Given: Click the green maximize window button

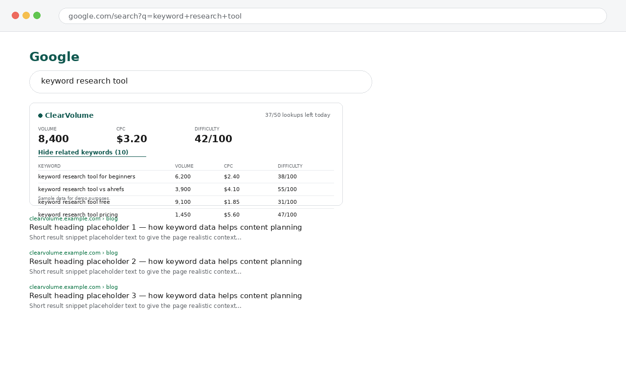Looking at the screenshot, I should [37, 16].
